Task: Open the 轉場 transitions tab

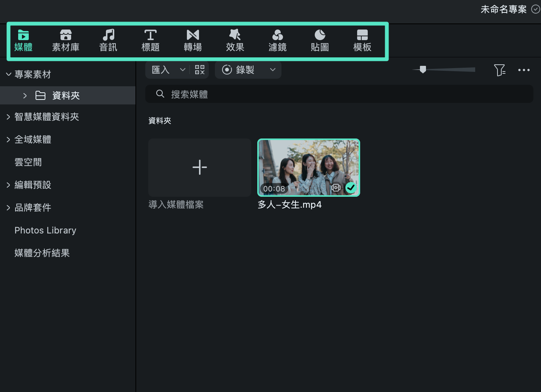Action: (193, 41)
